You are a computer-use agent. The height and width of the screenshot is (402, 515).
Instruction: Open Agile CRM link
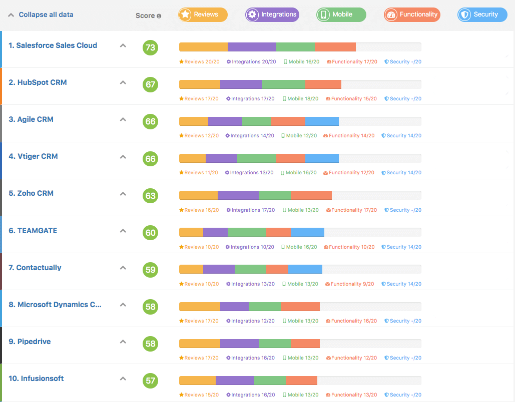point(31,119)
